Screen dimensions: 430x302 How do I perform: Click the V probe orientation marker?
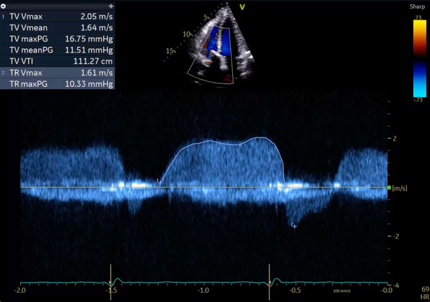[242, 7]
